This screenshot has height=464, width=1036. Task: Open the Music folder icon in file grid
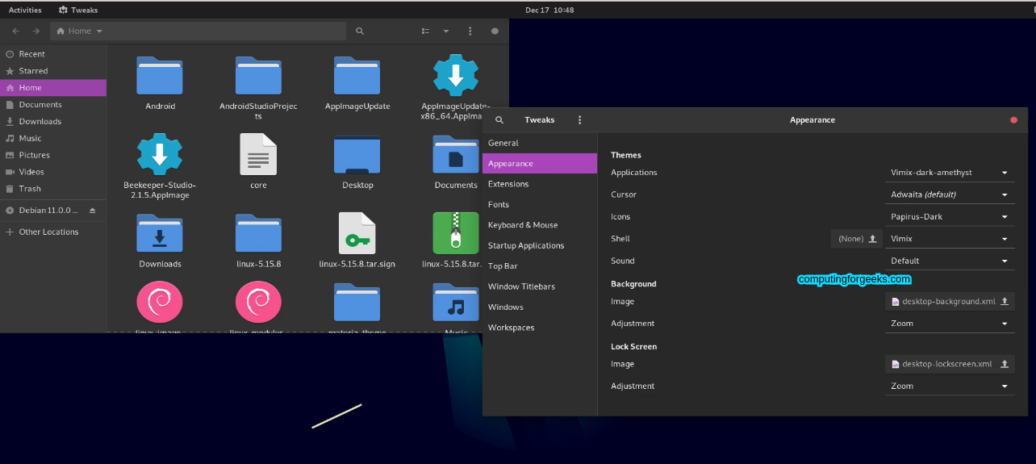pos(456,302)
